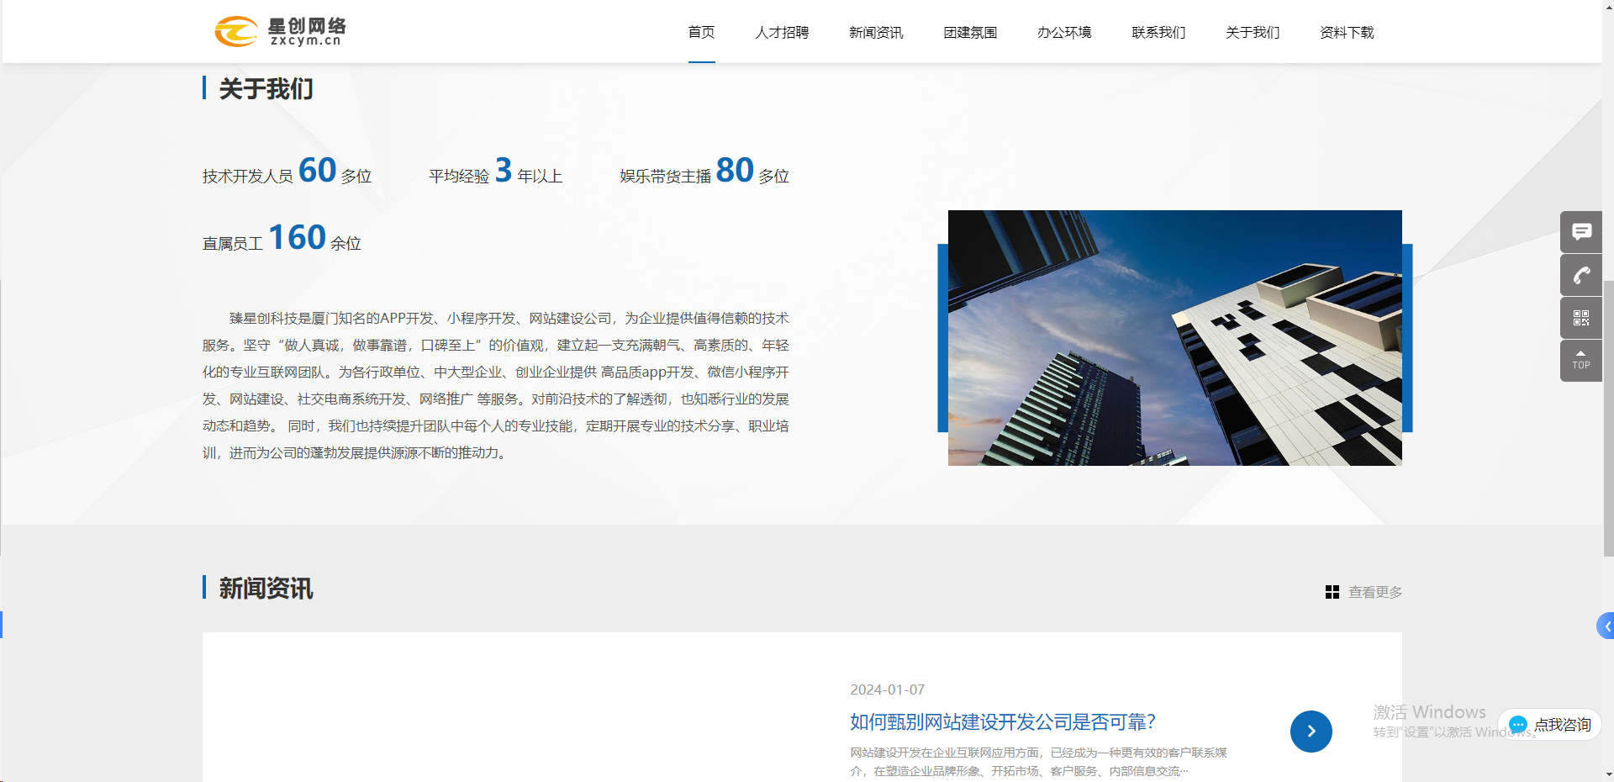Expand the blue side panel arrow at right edge
The image size is (1614, 782).
click(x=1606, y=626)
